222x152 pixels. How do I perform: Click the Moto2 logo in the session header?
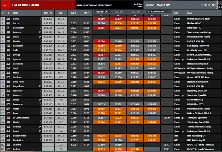click(150, 5)
